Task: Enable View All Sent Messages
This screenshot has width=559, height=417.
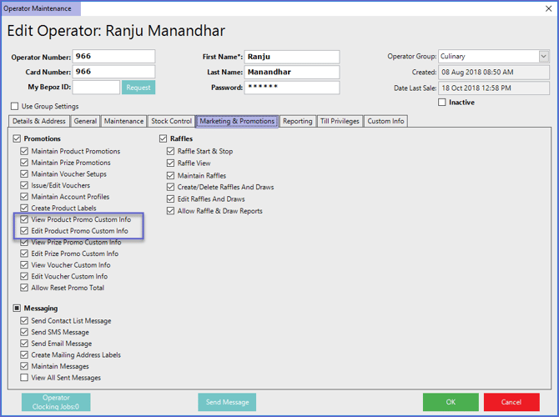Action: (x=25, y=378)
